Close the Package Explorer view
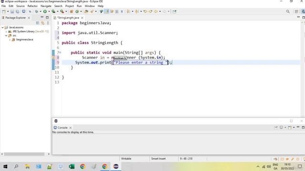305x171 pixels. coord(29,18)
